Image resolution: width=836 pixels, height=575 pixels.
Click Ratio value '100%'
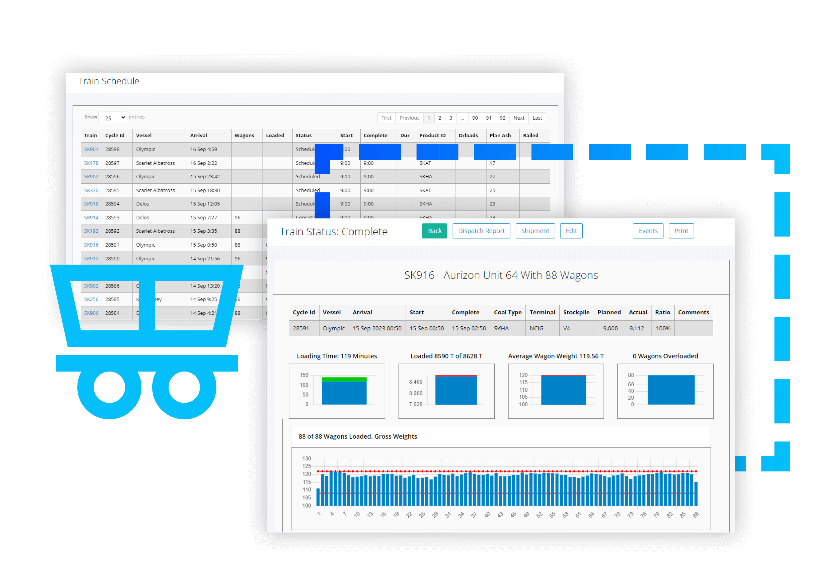click(x=663, y=329)
